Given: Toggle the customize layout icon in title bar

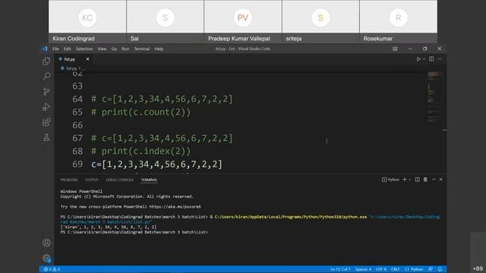Looking at the screenshot, I should pos(395,49).
